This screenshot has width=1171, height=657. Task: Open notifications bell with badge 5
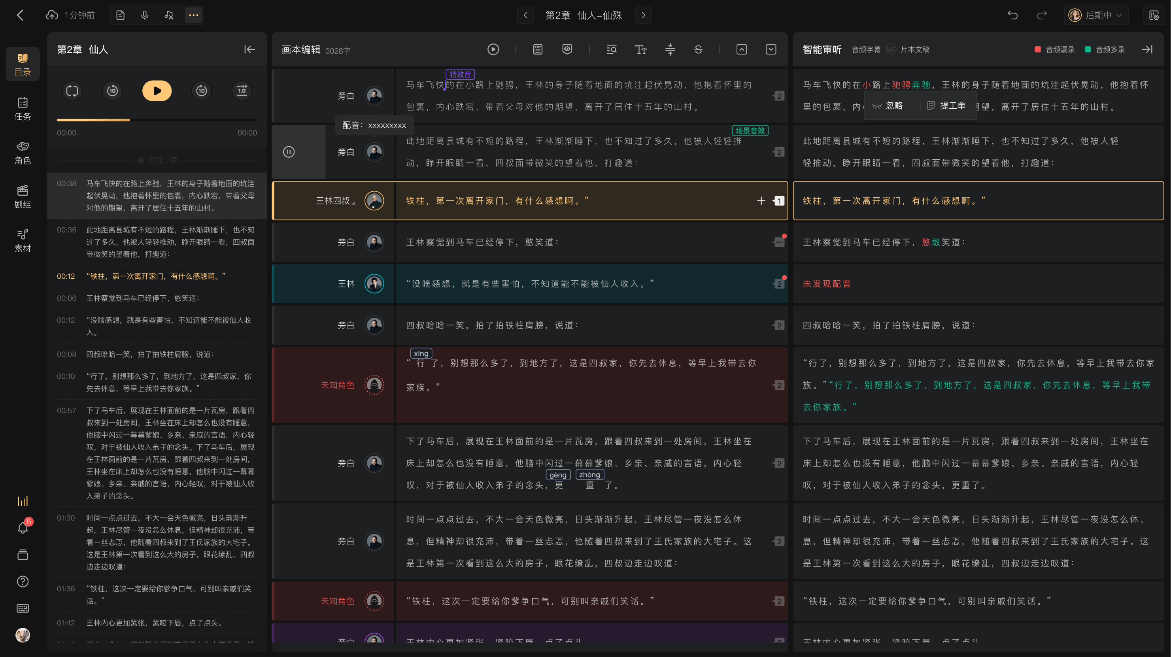(23, 527)
